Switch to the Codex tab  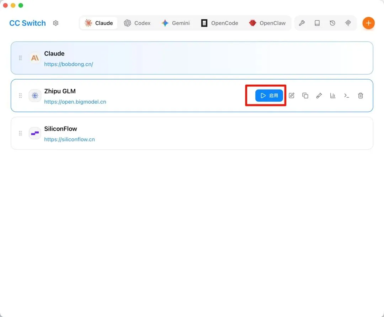[x=137, y=23]
